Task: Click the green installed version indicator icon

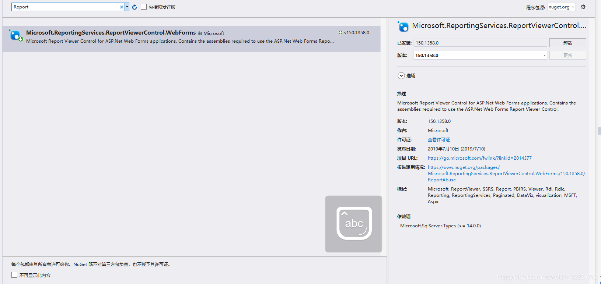Action: coord(340,32)
